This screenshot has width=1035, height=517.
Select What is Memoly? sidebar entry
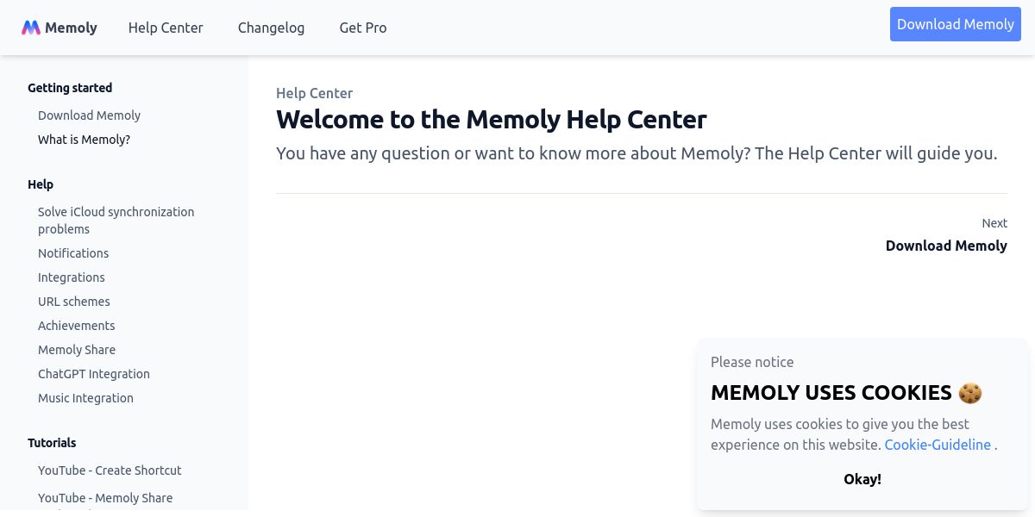click(84, 140)
